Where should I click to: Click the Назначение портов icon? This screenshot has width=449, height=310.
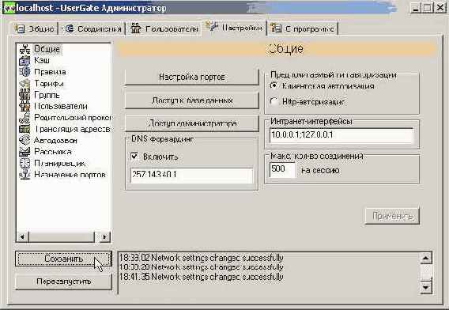point(25,175)
